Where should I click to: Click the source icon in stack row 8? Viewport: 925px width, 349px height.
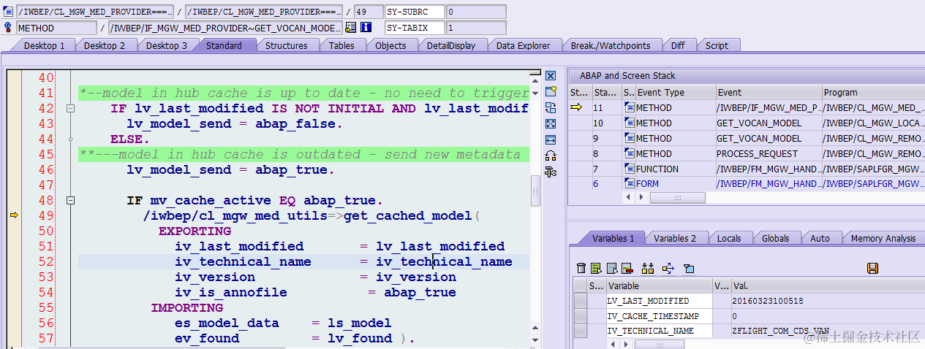pyautogui.click(x=630, y=153)
